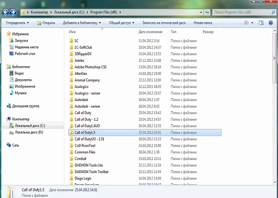Screen dimensions: 278x198
Task: Click Локальный диск (C:) in breadcrumb
Action: coord(69,12)
